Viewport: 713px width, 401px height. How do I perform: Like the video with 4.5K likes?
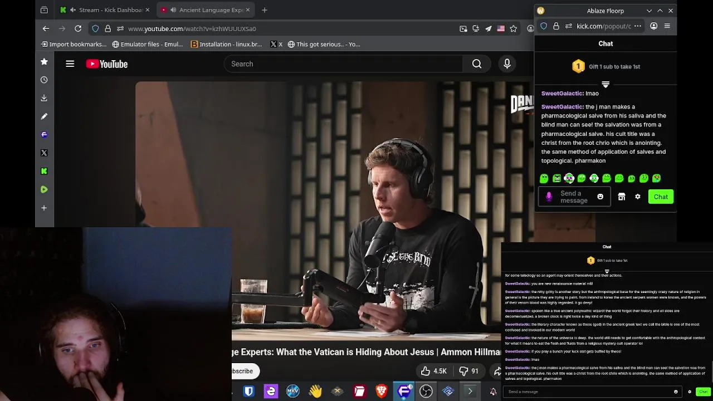(x=433, y=371)
